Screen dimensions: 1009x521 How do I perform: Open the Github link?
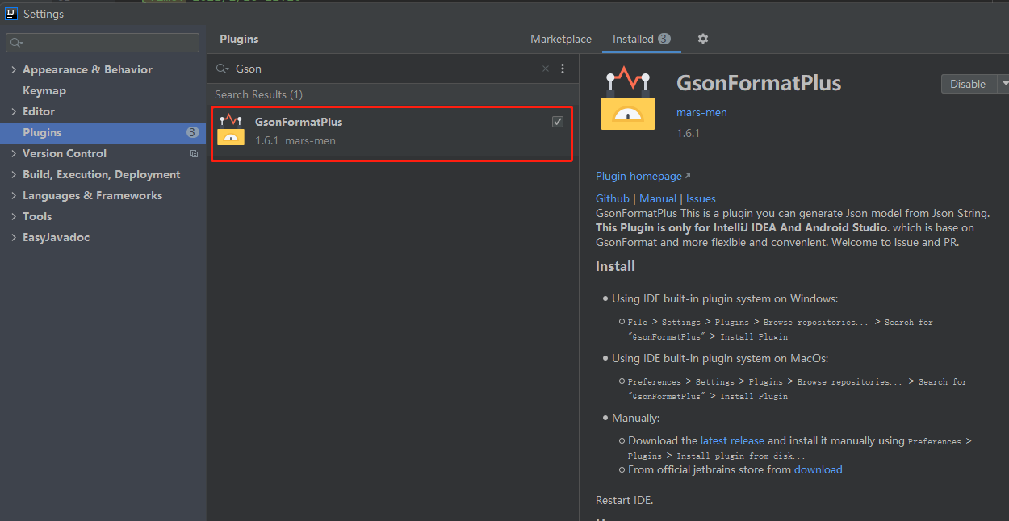click(x=613, y=198)
